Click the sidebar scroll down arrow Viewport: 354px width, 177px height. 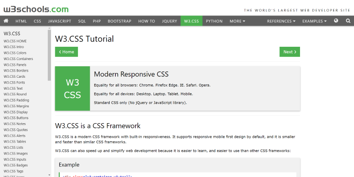[x=50, y=175]
